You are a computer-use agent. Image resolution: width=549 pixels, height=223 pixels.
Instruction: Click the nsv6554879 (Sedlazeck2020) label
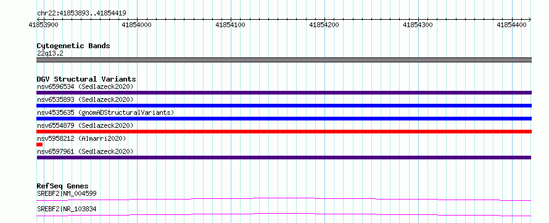coord(85,125)
